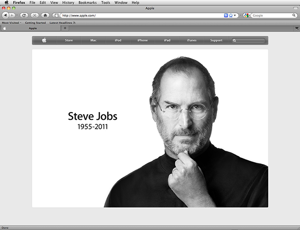The height and width of the screenshot is (230, 300).
Task: Open the Apple system menu
Action: (x=6, y=2)
